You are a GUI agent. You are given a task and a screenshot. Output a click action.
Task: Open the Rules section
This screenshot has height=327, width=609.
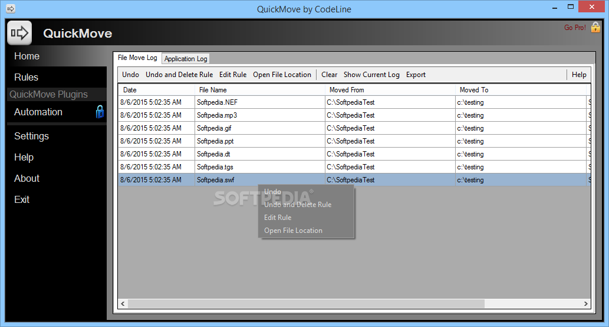(x=26, y=77)
